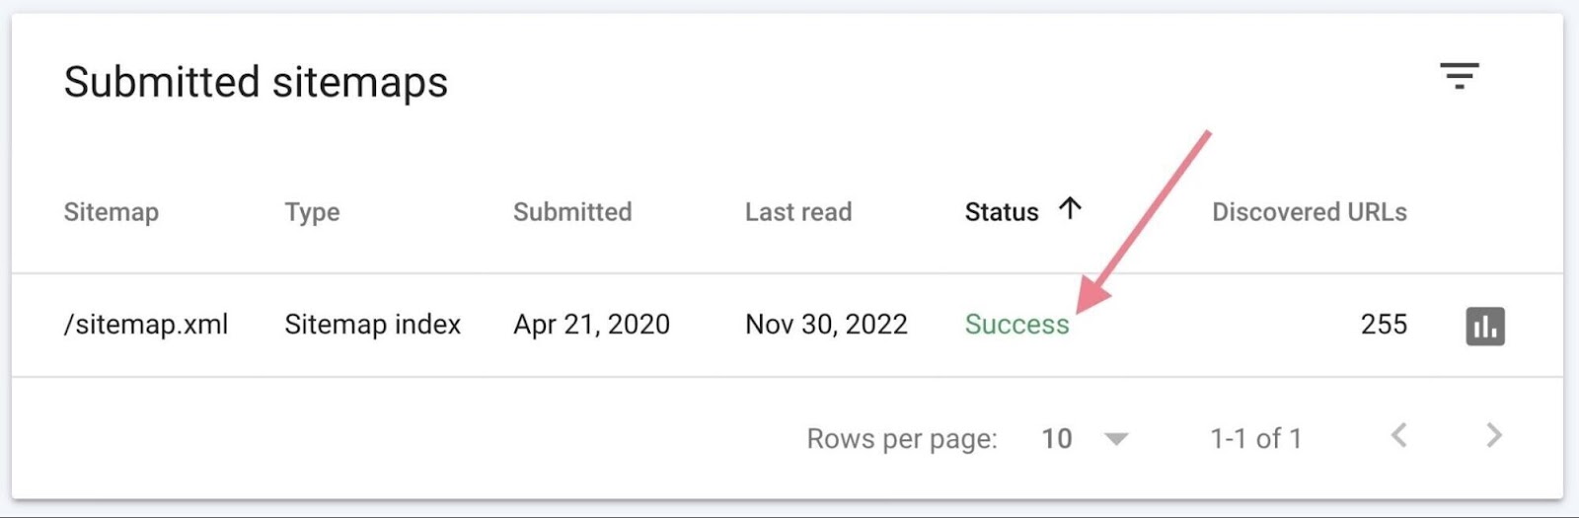
Task: Click the sitemap bar chart report icon
Action: (1485, 326)
